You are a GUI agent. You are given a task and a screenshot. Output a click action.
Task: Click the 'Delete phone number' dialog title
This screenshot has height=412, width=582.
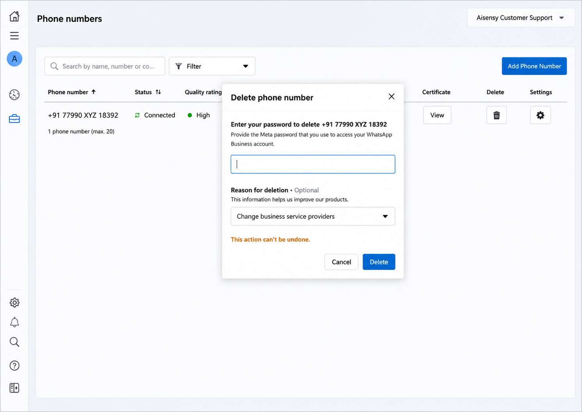[272, 98]
